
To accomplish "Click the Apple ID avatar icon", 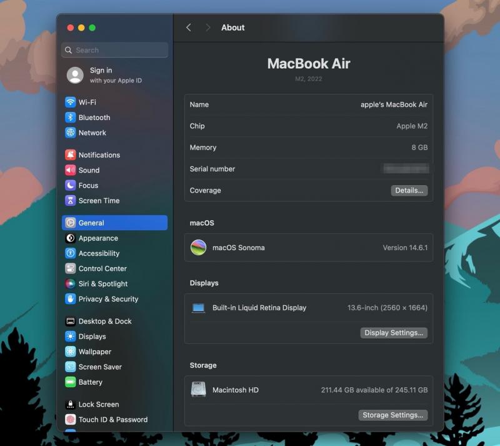I will pyautogui.click(x=75, y=75).
